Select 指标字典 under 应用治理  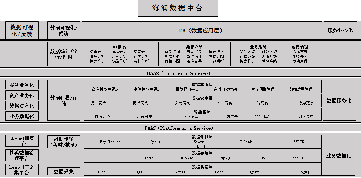tap(300, 52)
